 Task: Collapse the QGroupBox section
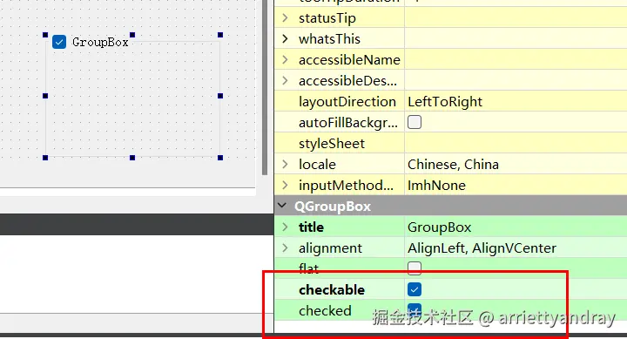pos(282,206)
